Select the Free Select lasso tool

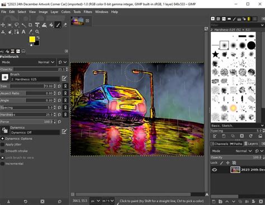(x=17, y=25)
